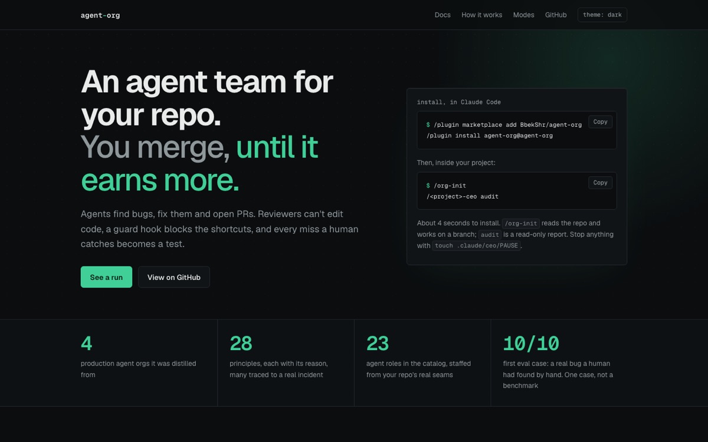Open the GitHub nav link
Viewport: 708px width, 442px height.
click(x=556, y=15)
